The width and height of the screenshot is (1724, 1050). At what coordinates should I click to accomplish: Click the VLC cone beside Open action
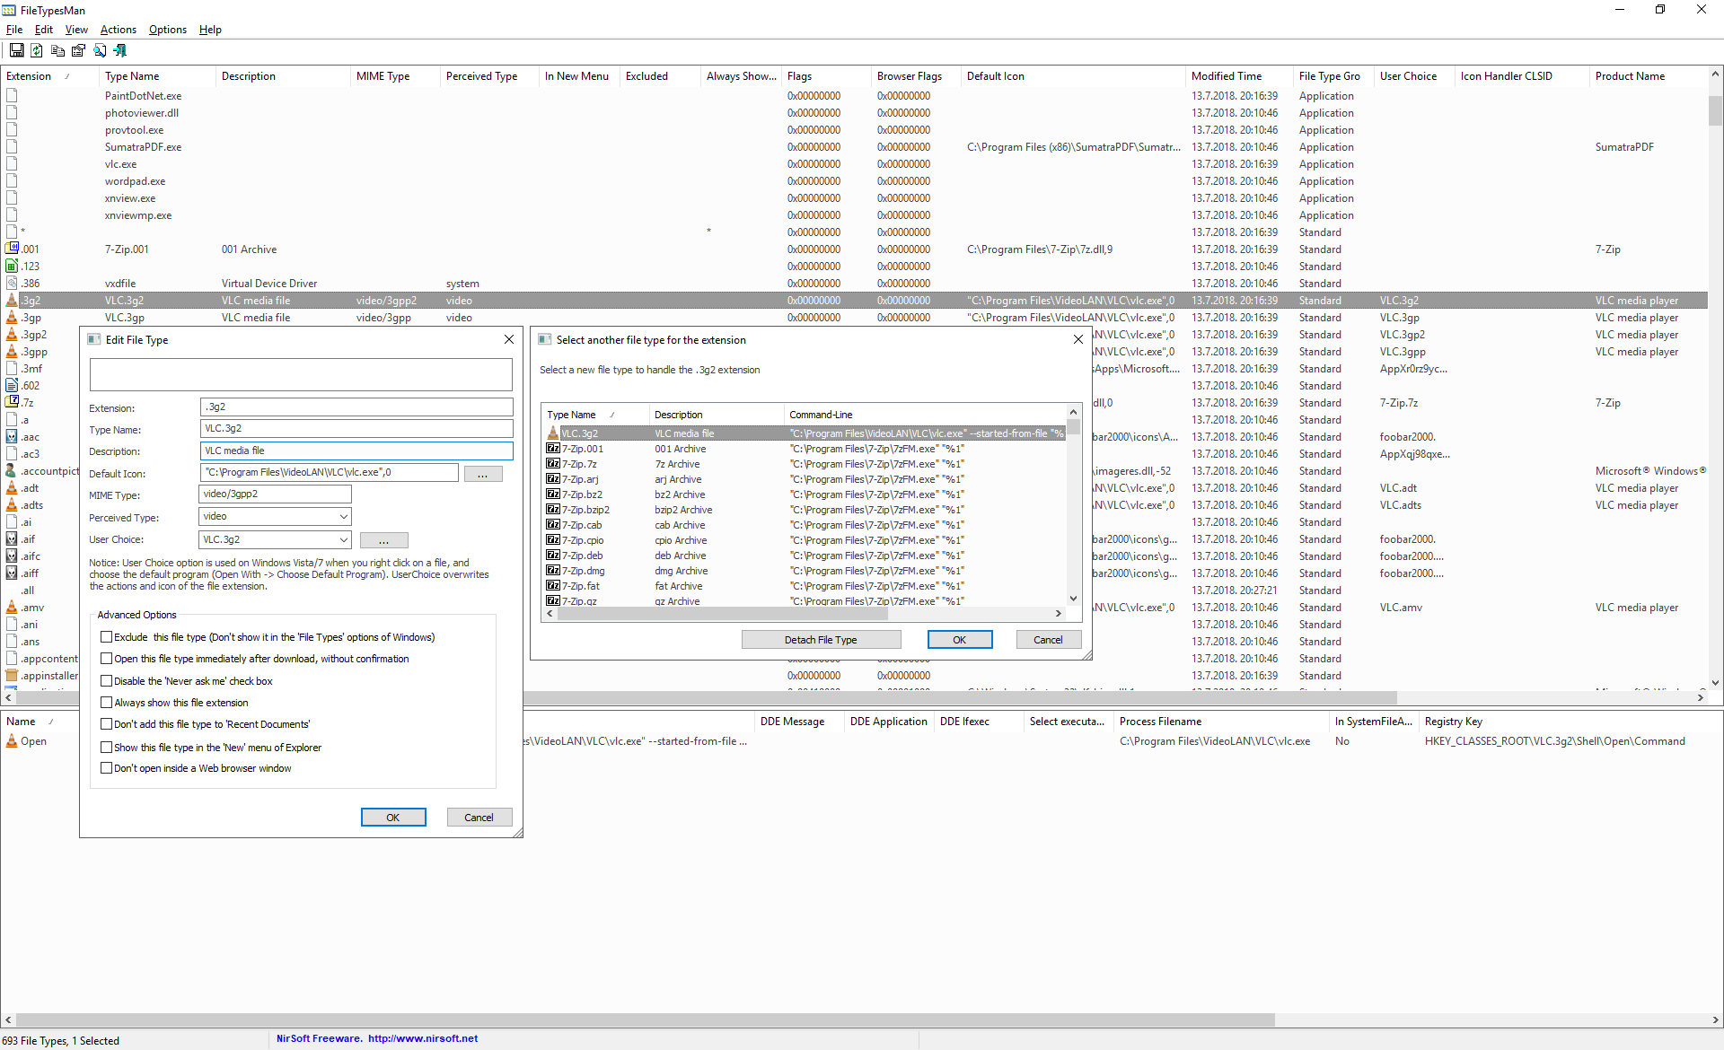click(x=12, y=741)
